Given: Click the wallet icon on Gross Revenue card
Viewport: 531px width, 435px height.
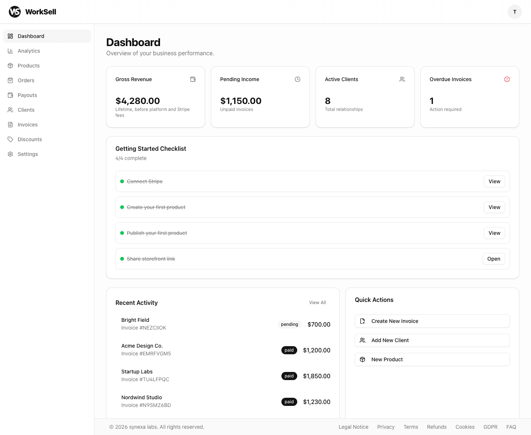Looking at the screenshot, I should [x=193, y=79].
